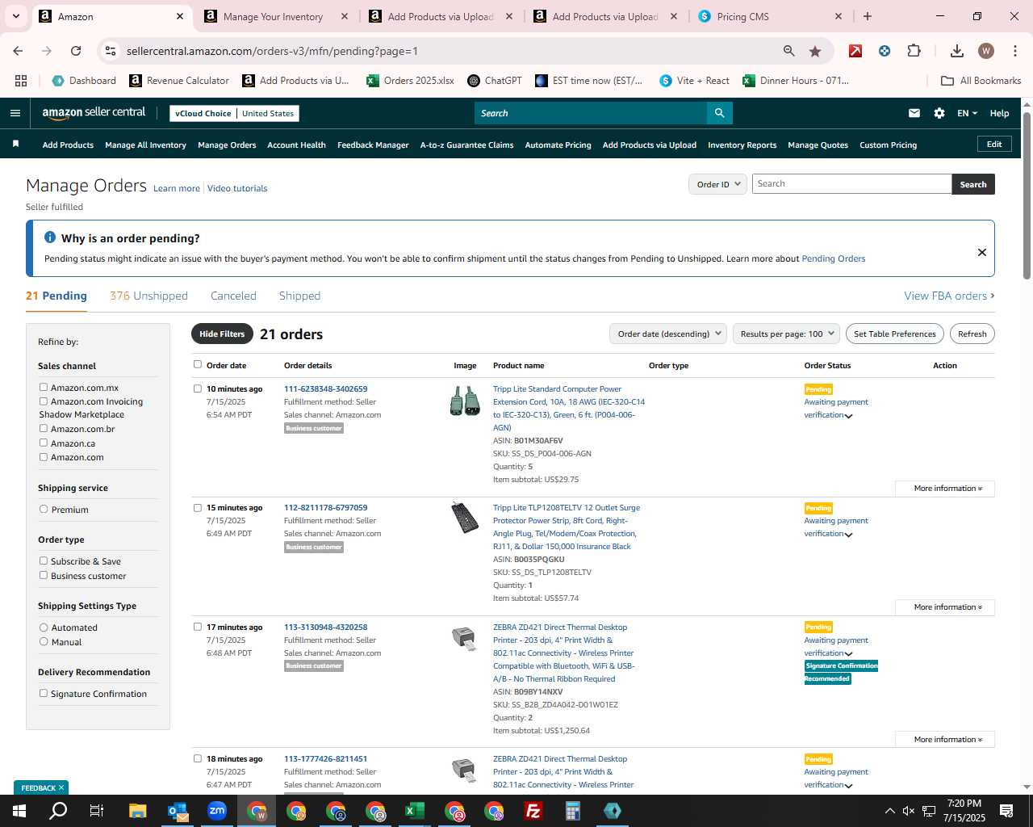
Task: Open the EN language dropdown
Action: point(967,113)
